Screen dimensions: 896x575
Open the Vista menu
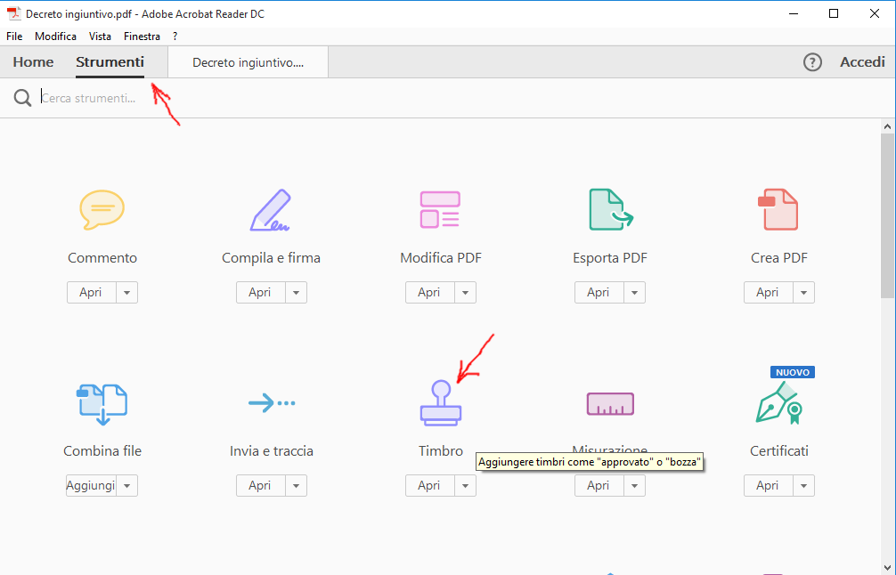[x=100, y=36]
